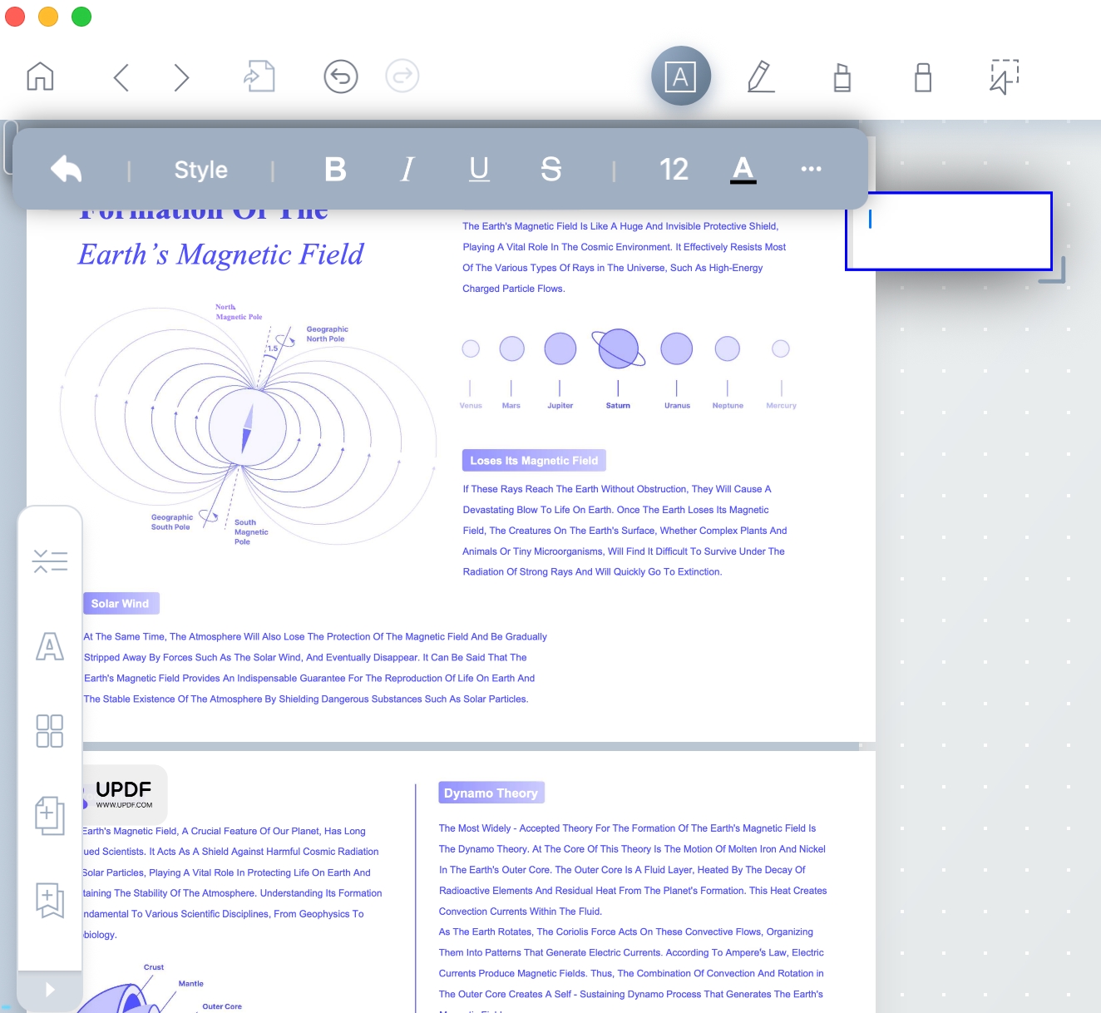Click the 'Geographic South Pole' diagram label
Screen dimensions: 1101x1013
(x=172, y=522)
